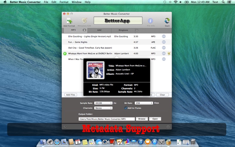Viewport: 235px width, 147px height.
Task: Open the Trash in the dock
Action: (x=193, y=142)
